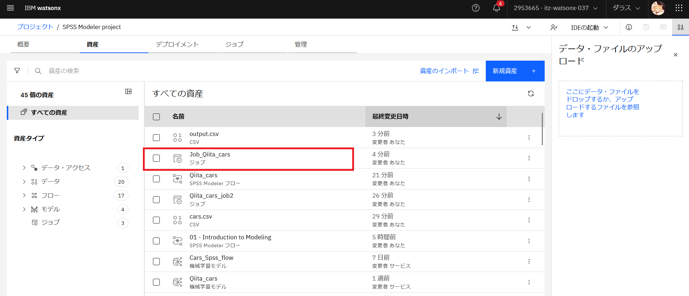
Task: Toggle the data upload panel icon
Action: (680, 27)
